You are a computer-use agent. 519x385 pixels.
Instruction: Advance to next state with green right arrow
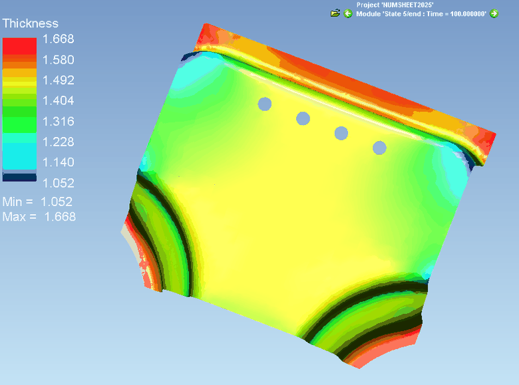[494, 13]
